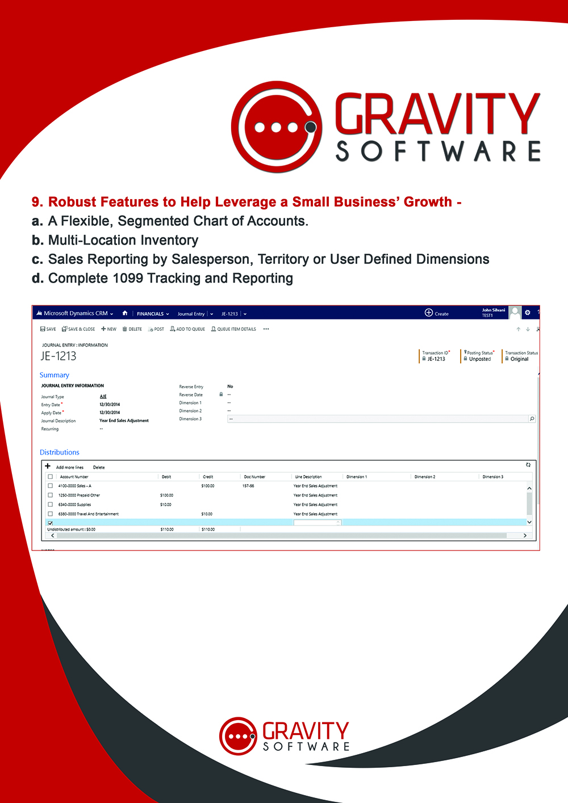Click Doc Number cell 157-98
The height and width of the screenshot is (803, 568).
coord(248,486)
